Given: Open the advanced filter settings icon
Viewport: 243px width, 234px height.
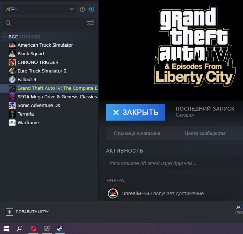Looking at the screenshot, I should [x=90, y=23].
